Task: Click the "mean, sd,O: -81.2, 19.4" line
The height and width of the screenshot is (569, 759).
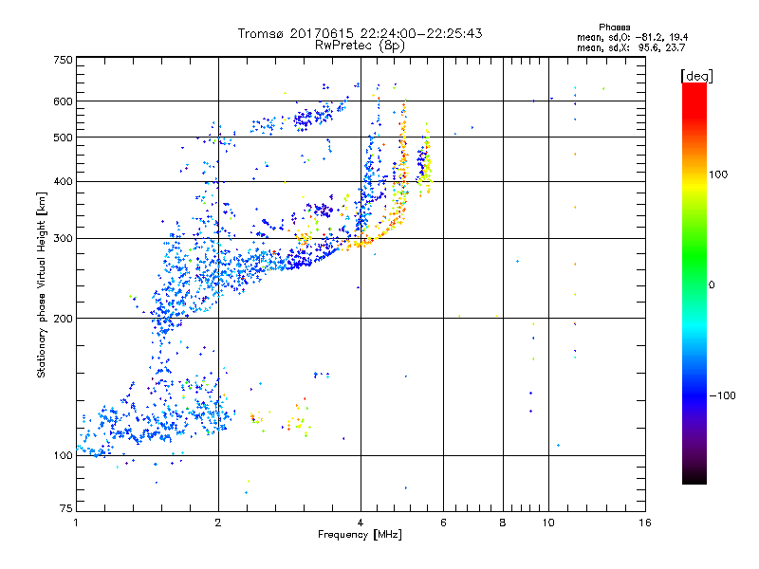Action: (632, 38)
